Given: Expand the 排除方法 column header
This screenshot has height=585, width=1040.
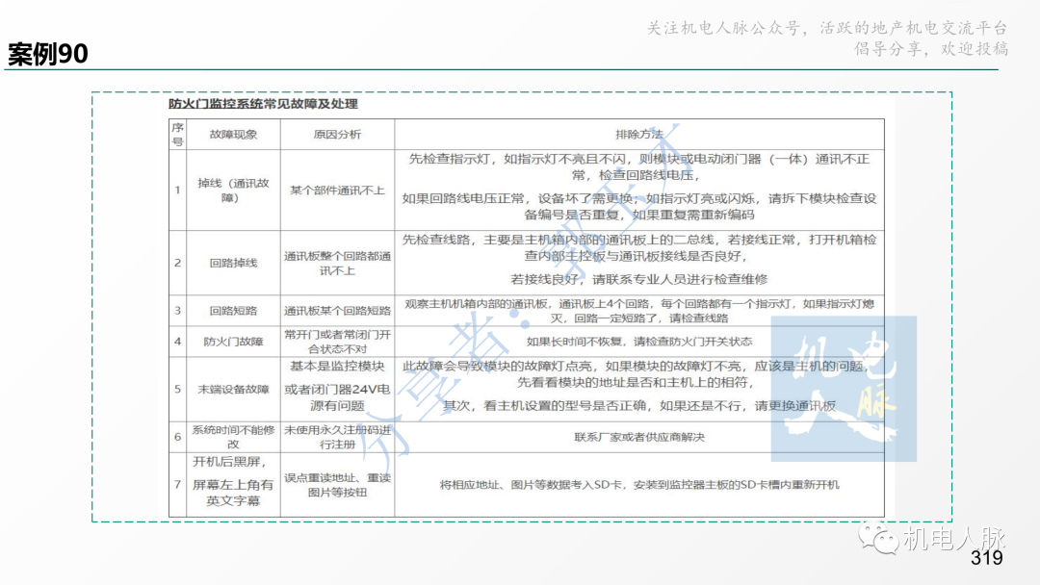Looking at the screenshot, I should 637,134.
